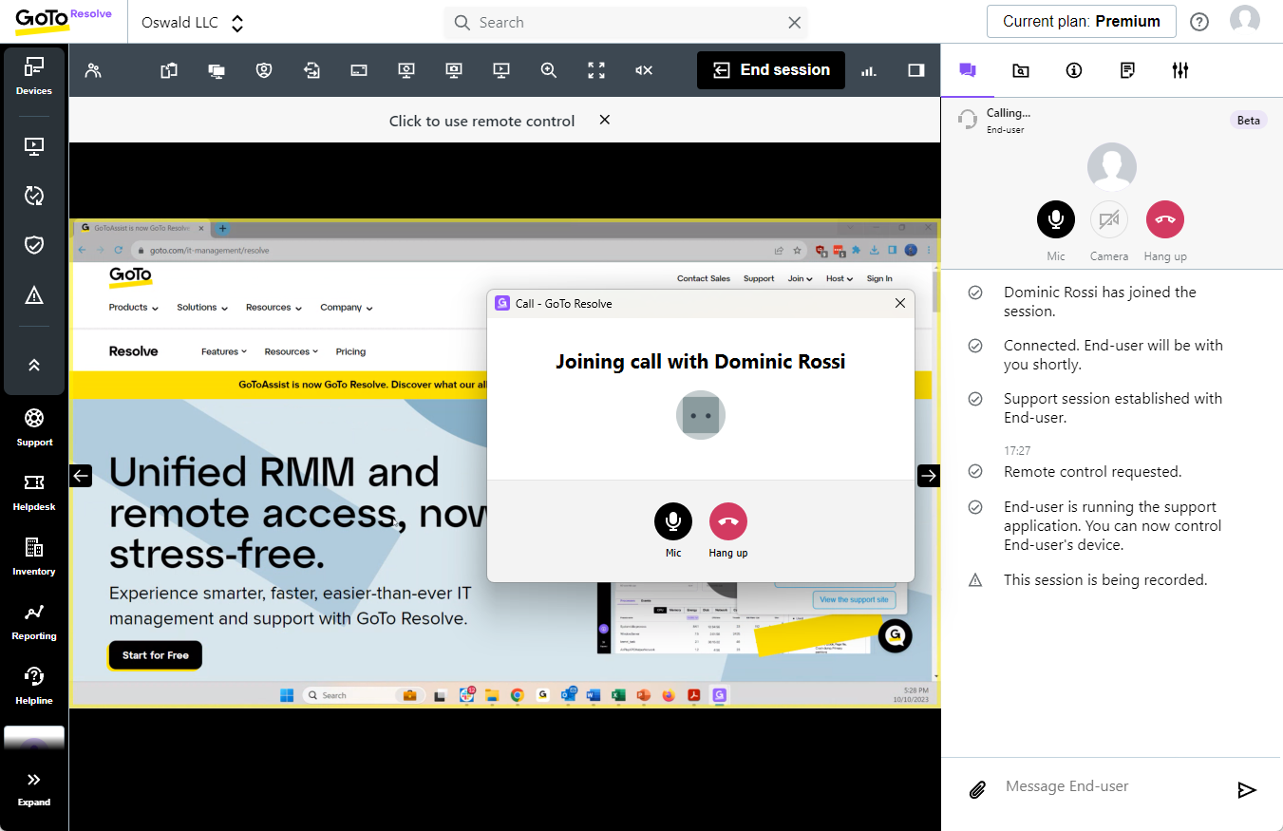The width and height of the screenshot is (1283, 831).
Task: Expand the left navigation sidebar
Action: [x=34, y=787]
